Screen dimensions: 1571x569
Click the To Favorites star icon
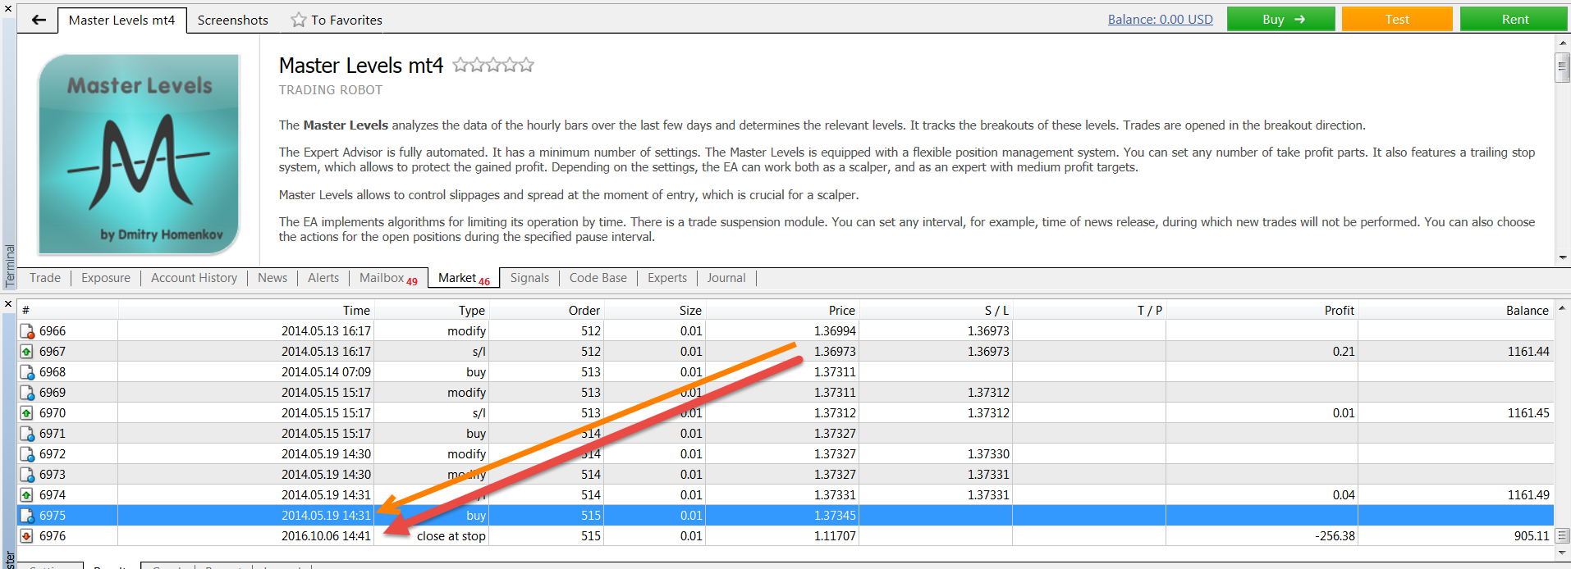(299, 20)
